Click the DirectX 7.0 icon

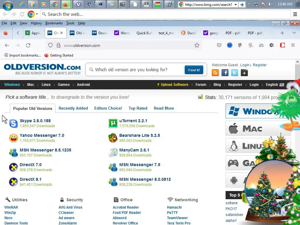[13, 167]
